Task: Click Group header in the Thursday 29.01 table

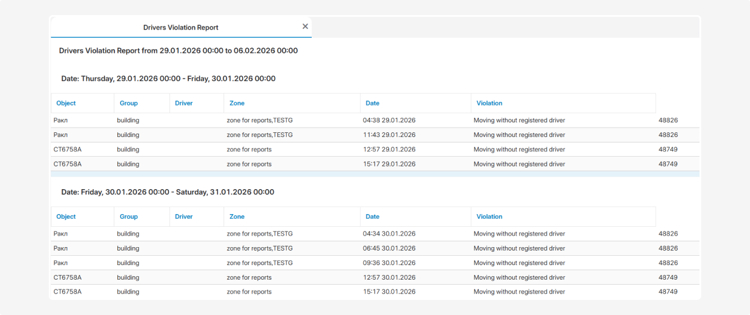Action: [129, 103]
